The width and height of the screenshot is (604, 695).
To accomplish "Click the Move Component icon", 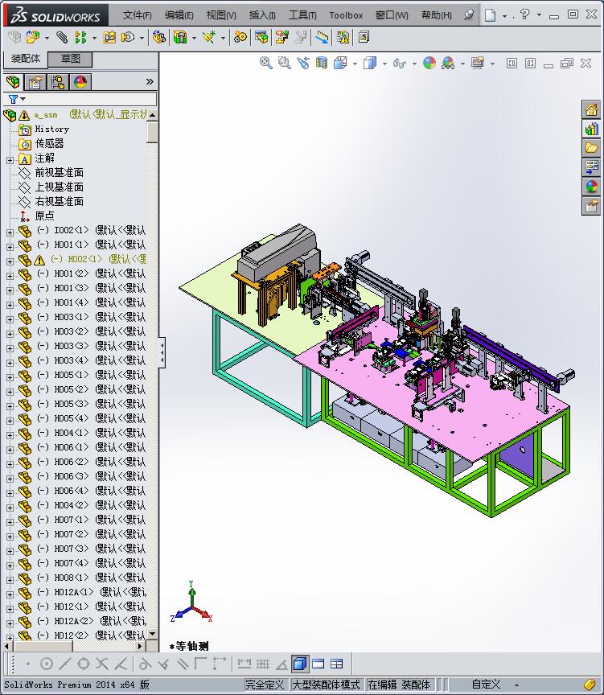I will [x=128, y=37].
